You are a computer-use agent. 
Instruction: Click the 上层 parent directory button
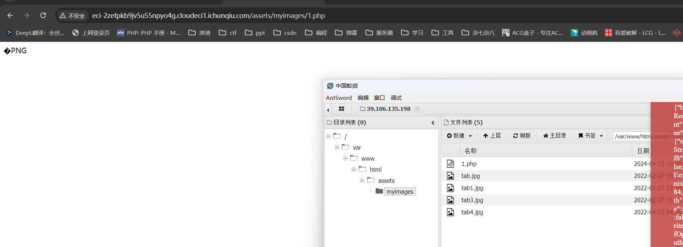[492, 136]
